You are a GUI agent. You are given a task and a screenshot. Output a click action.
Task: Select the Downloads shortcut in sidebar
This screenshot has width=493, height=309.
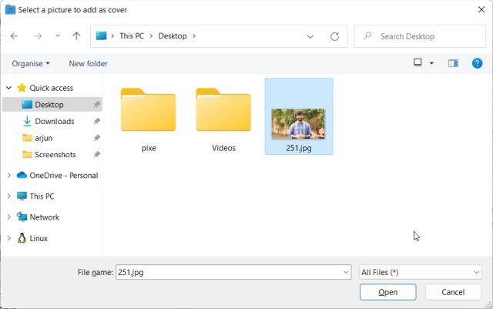54,121
